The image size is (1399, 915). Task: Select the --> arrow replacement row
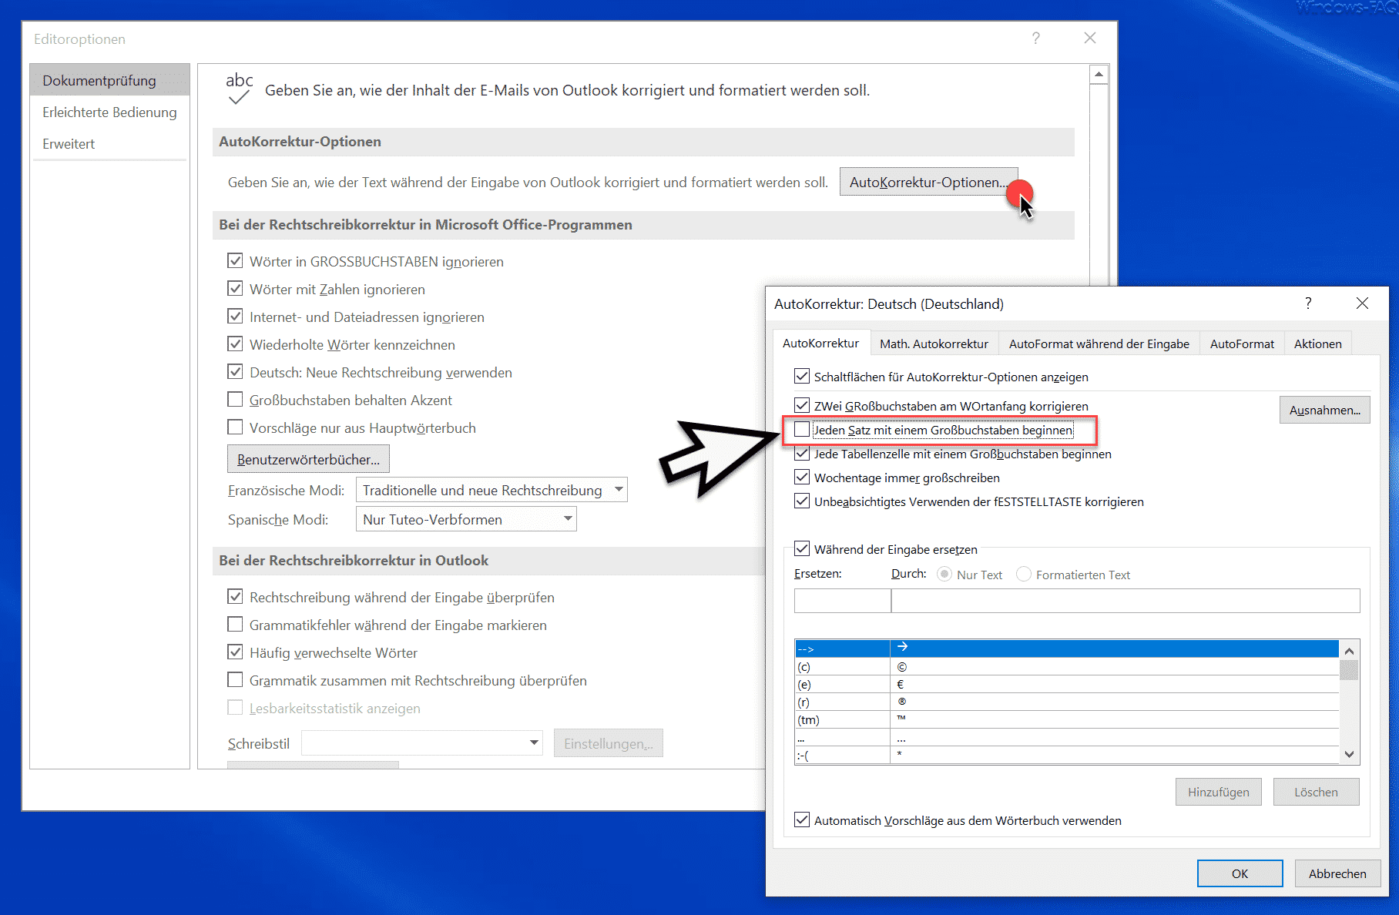(x=1067, y=649)
